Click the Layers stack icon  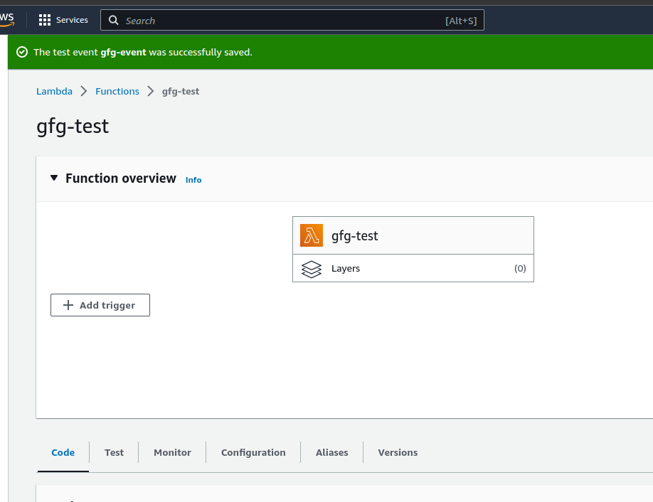click(312, 269)
